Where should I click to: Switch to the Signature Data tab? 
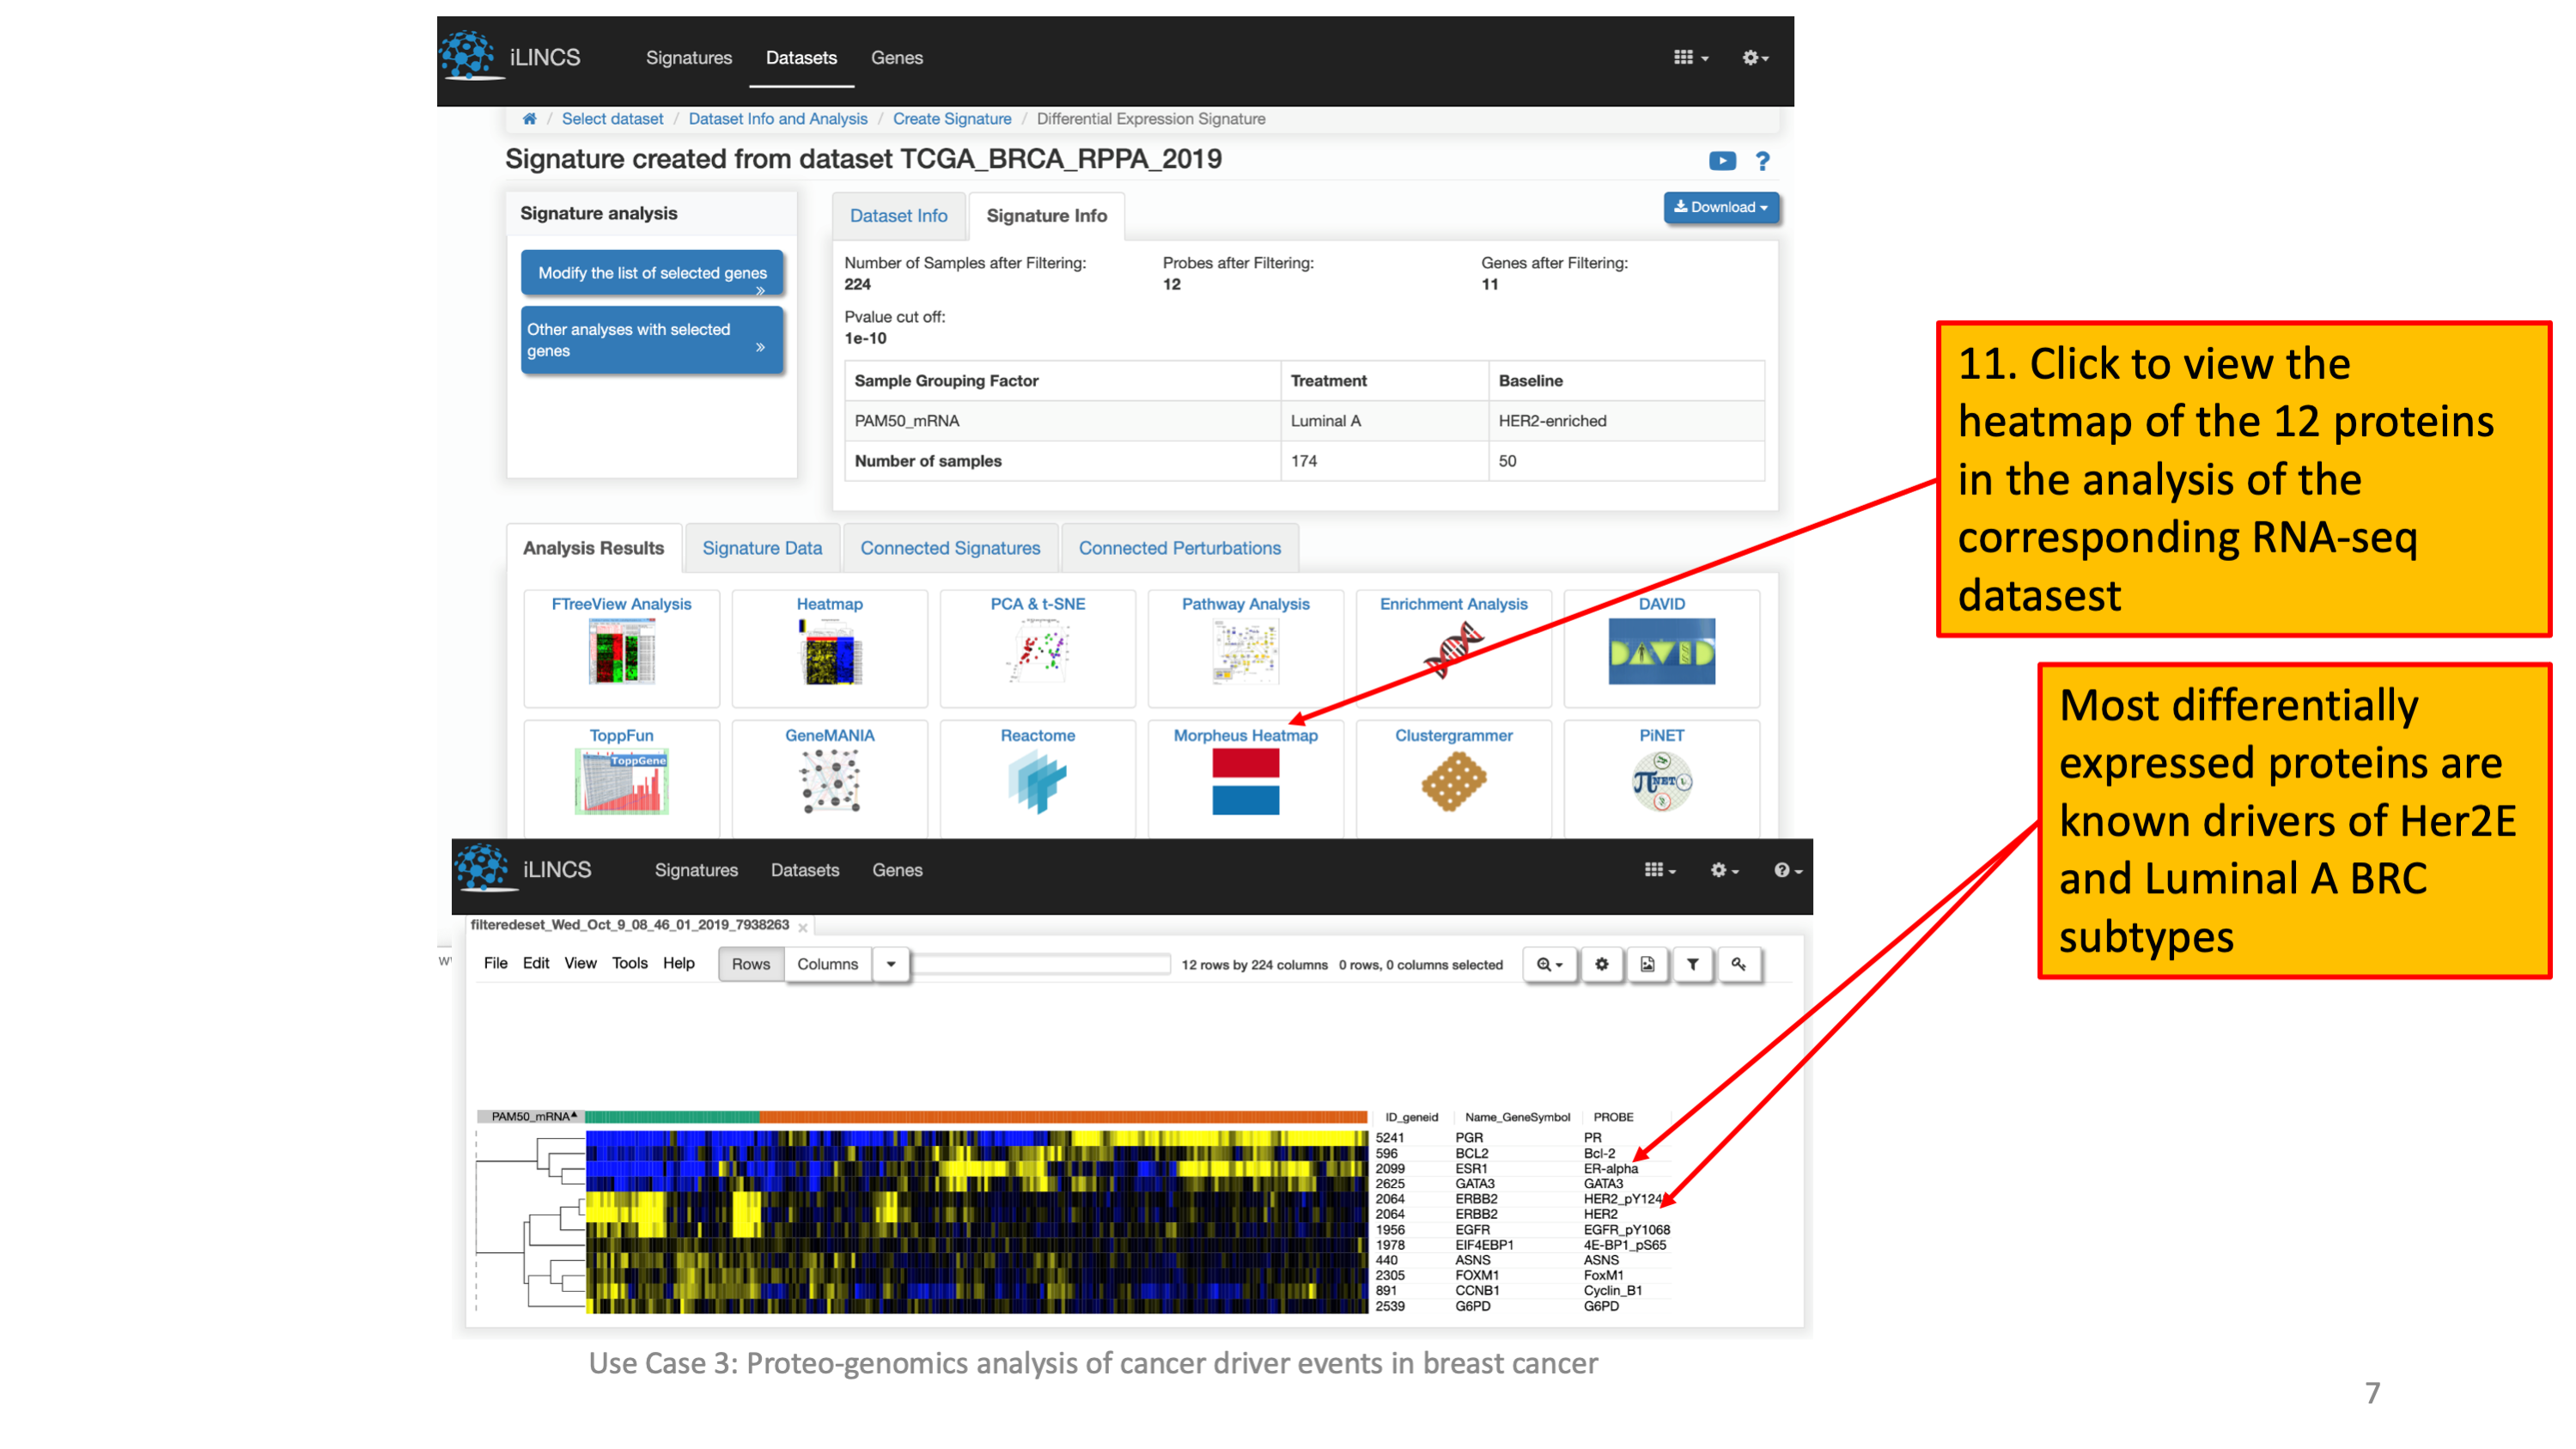click(761, 548)
